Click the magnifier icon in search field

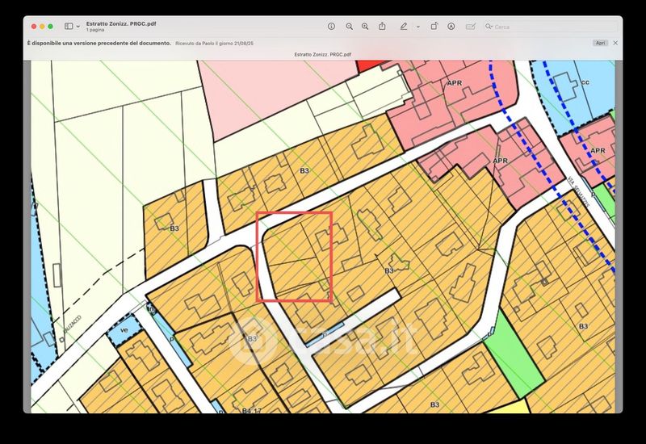(489, 27)
